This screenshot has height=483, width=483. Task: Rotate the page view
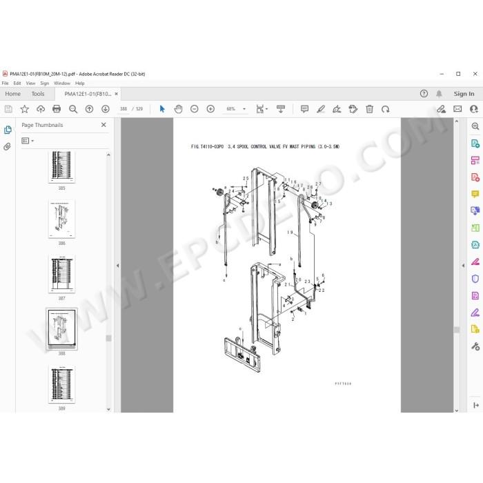(x=385, y=109)
